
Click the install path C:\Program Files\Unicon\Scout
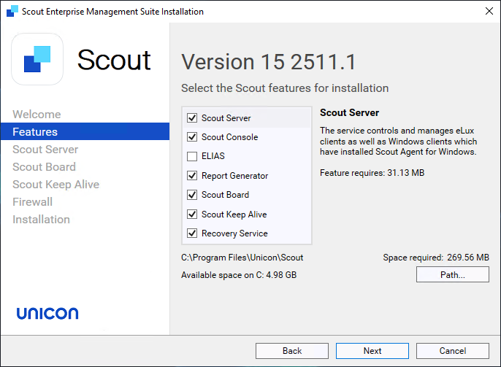coord(242,258)
